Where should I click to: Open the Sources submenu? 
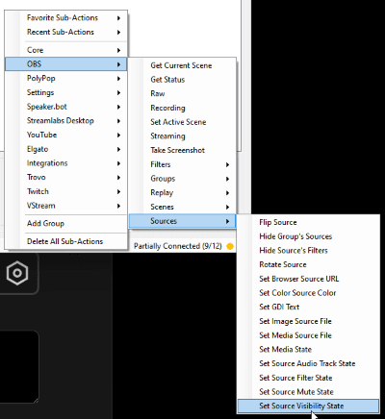click(x=182, y=221)
